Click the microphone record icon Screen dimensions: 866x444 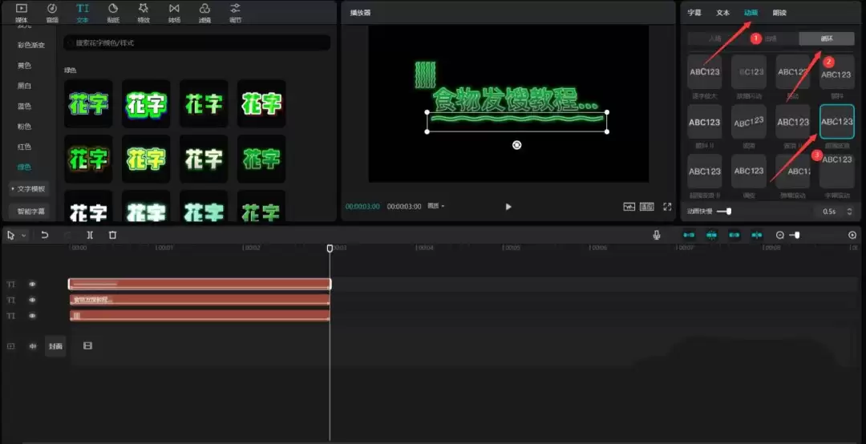click(657, 235)
